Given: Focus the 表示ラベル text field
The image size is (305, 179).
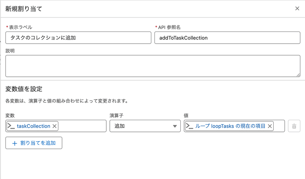Looking at the screenshot, I should tap(78, 38).
